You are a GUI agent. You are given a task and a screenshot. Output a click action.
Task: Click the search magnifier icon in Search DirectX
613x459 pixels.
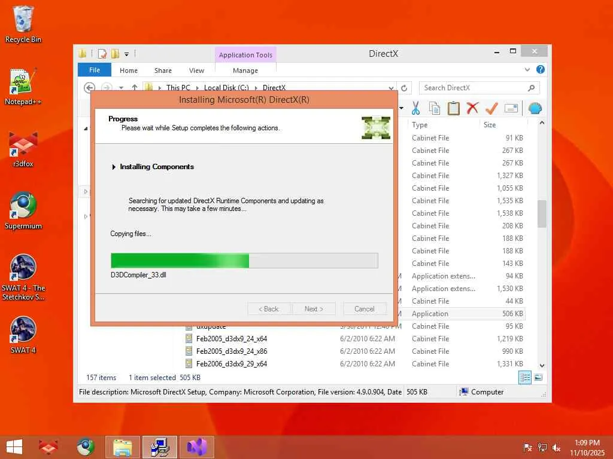(532, 88)
